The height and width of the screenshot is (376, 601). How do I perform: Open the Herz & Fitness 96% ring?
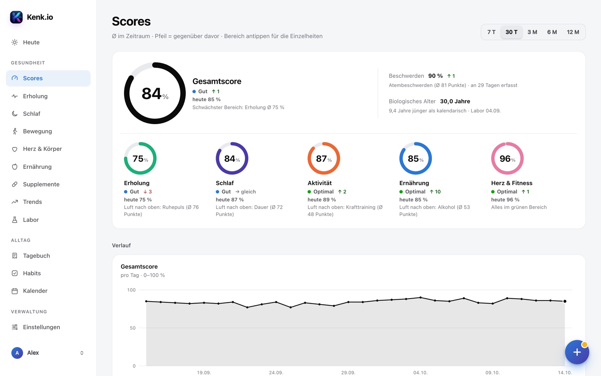coord(507,158)
